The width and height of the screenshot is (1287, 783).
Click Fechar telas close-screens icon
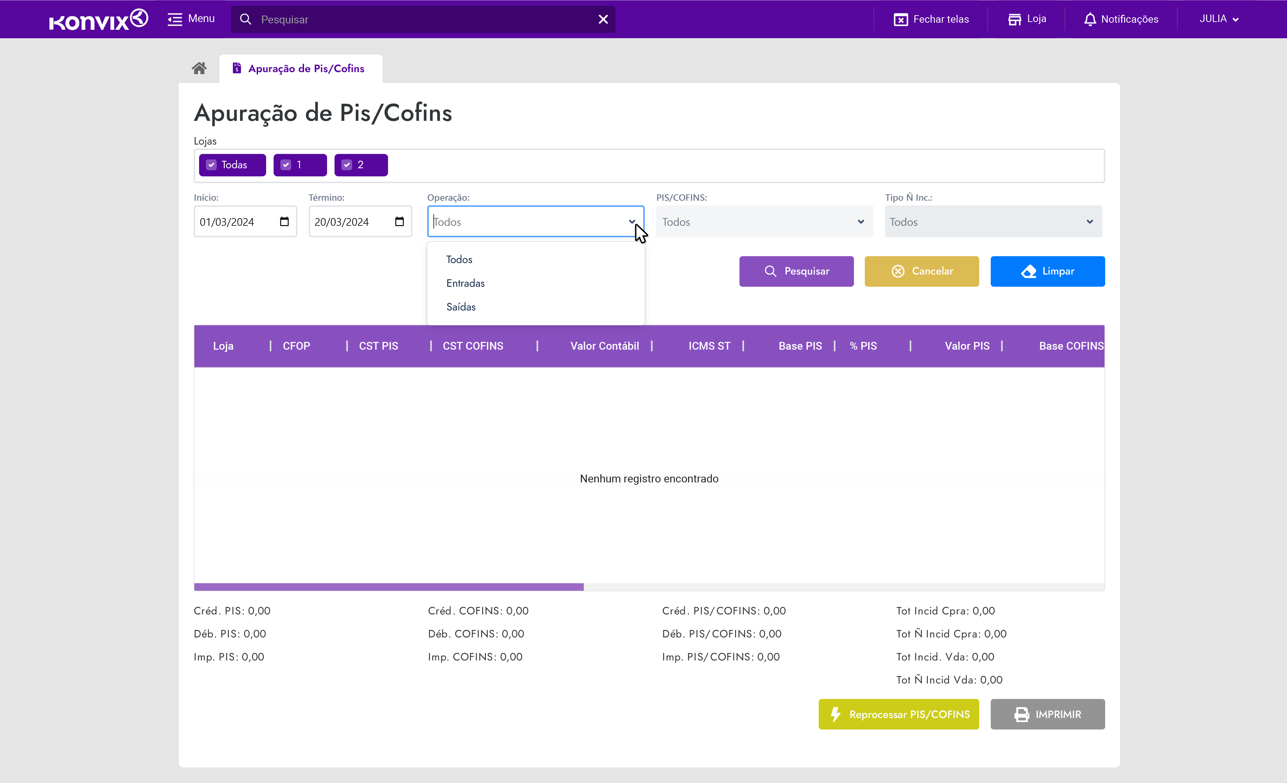click(x=900, y=19)
